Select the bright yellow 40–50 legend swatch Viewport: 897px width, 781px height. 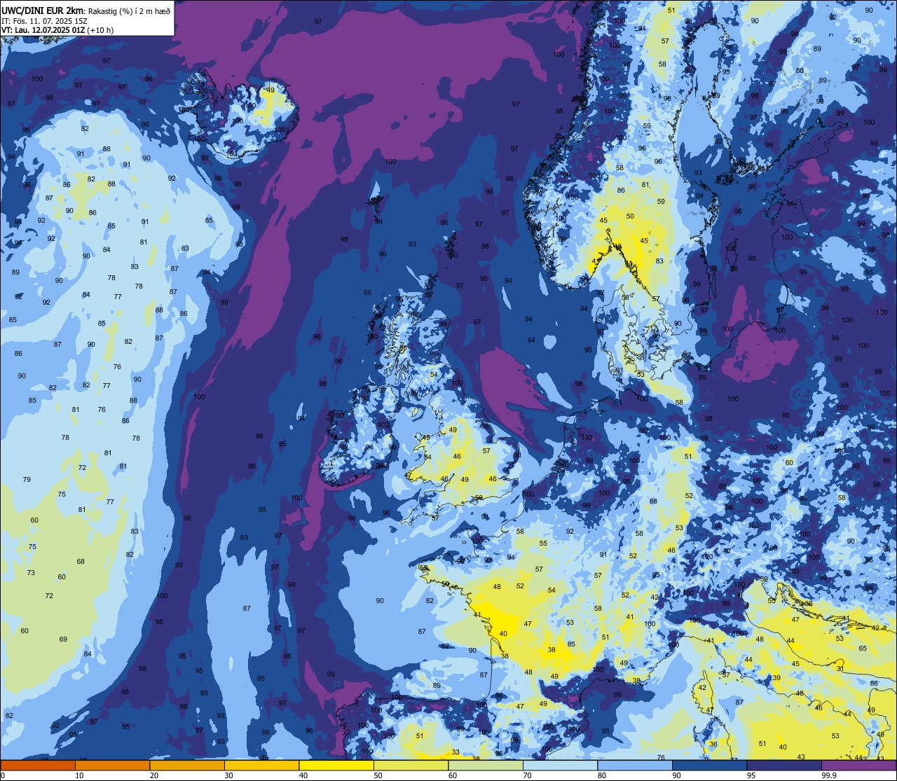point(336,765)
